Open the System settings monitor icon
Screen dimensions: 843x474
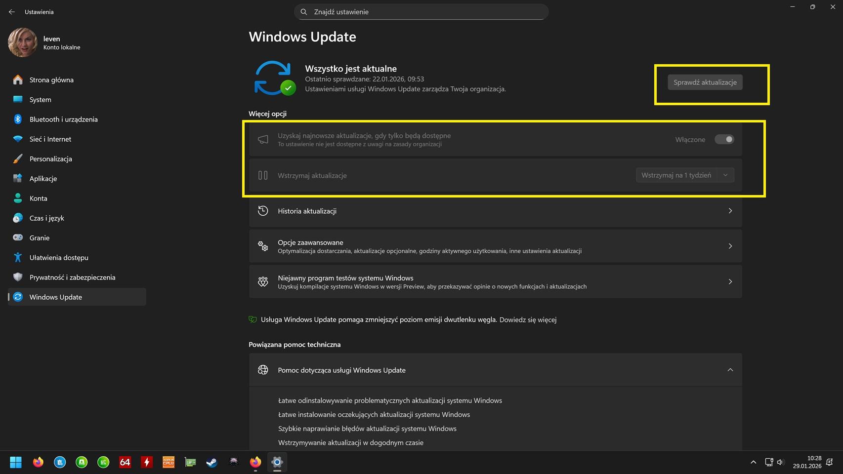point(18,99)
